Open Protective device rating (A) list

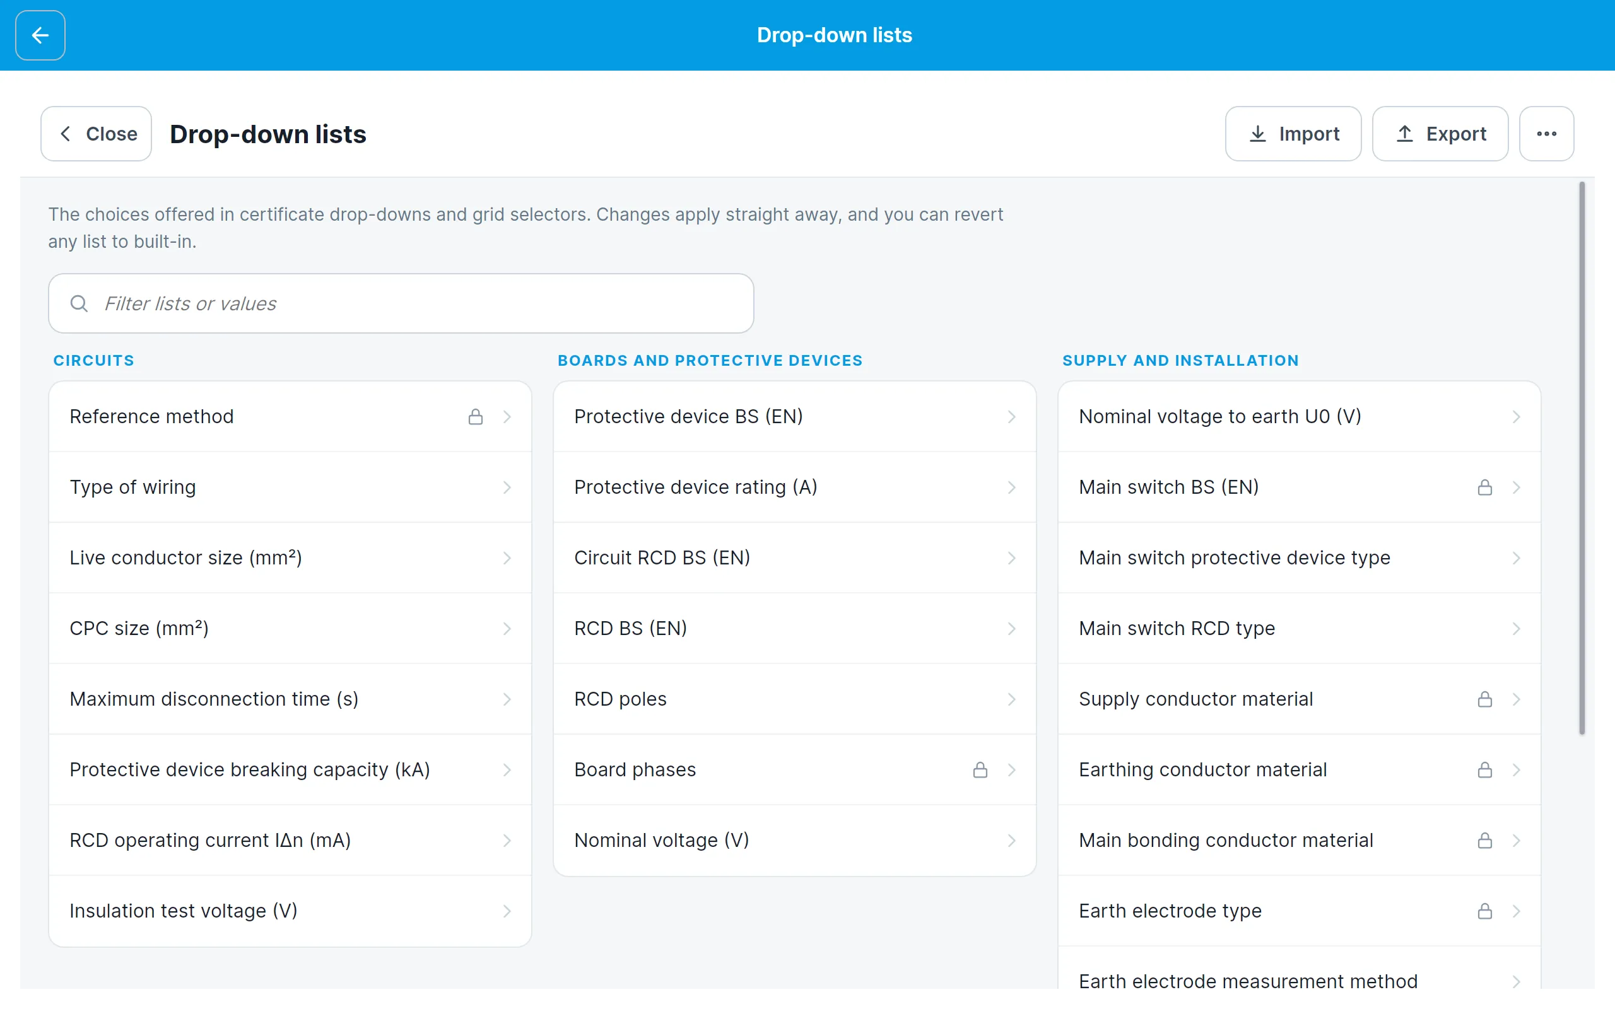795,487
